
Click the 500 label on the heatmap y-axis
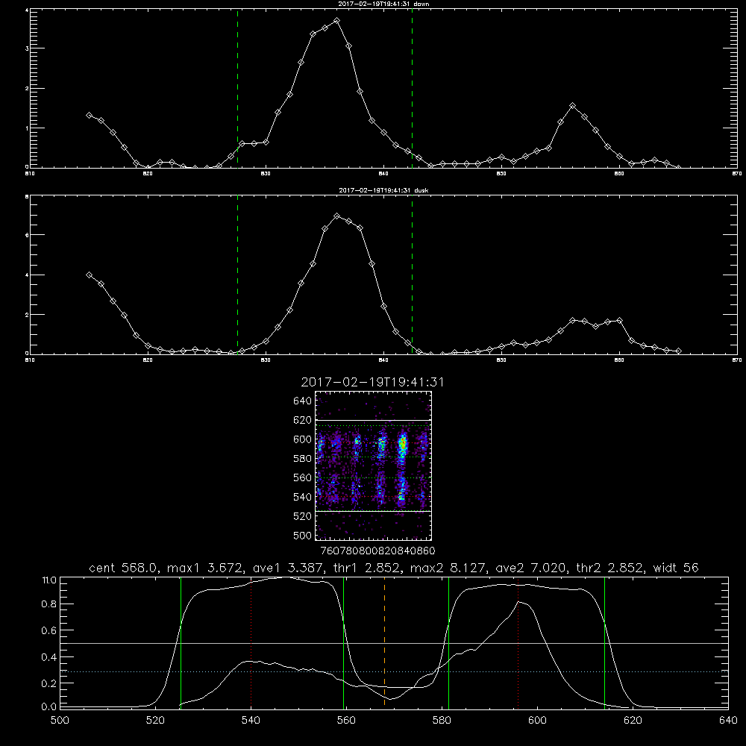pos(303,535)
